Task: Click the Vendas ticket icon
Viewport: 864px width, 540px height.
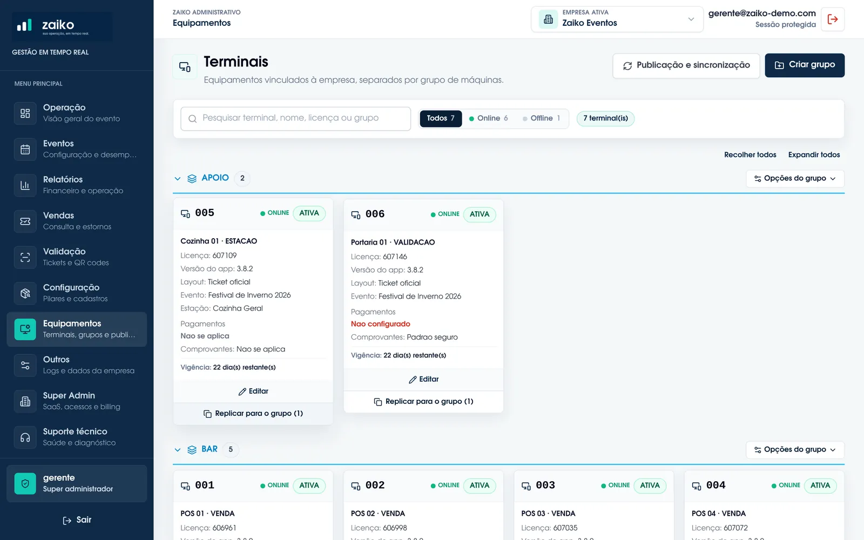Action: click(25, 221)
